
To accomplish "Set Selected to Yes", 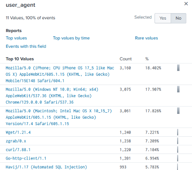I will point(163,18).
